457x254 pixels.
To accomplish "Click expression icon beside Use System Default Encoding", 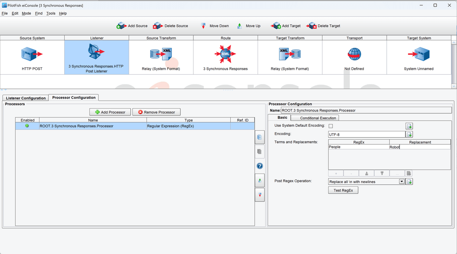I will click(409, 126).
